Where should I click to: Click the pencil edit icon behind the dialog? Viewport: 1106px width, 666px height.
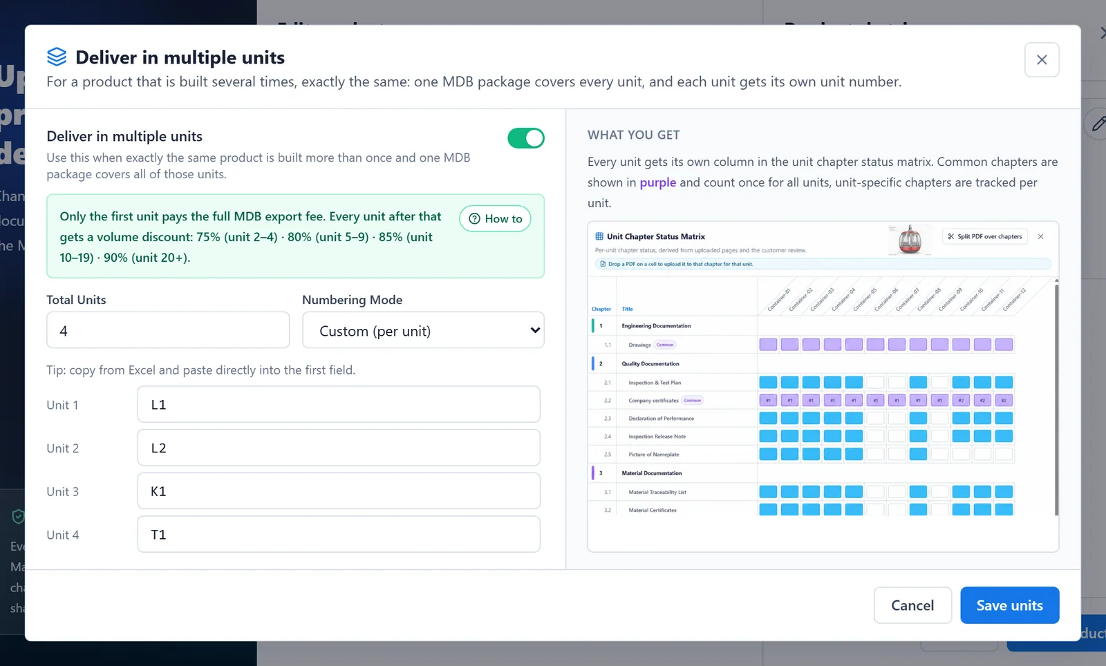[1098, 124]
